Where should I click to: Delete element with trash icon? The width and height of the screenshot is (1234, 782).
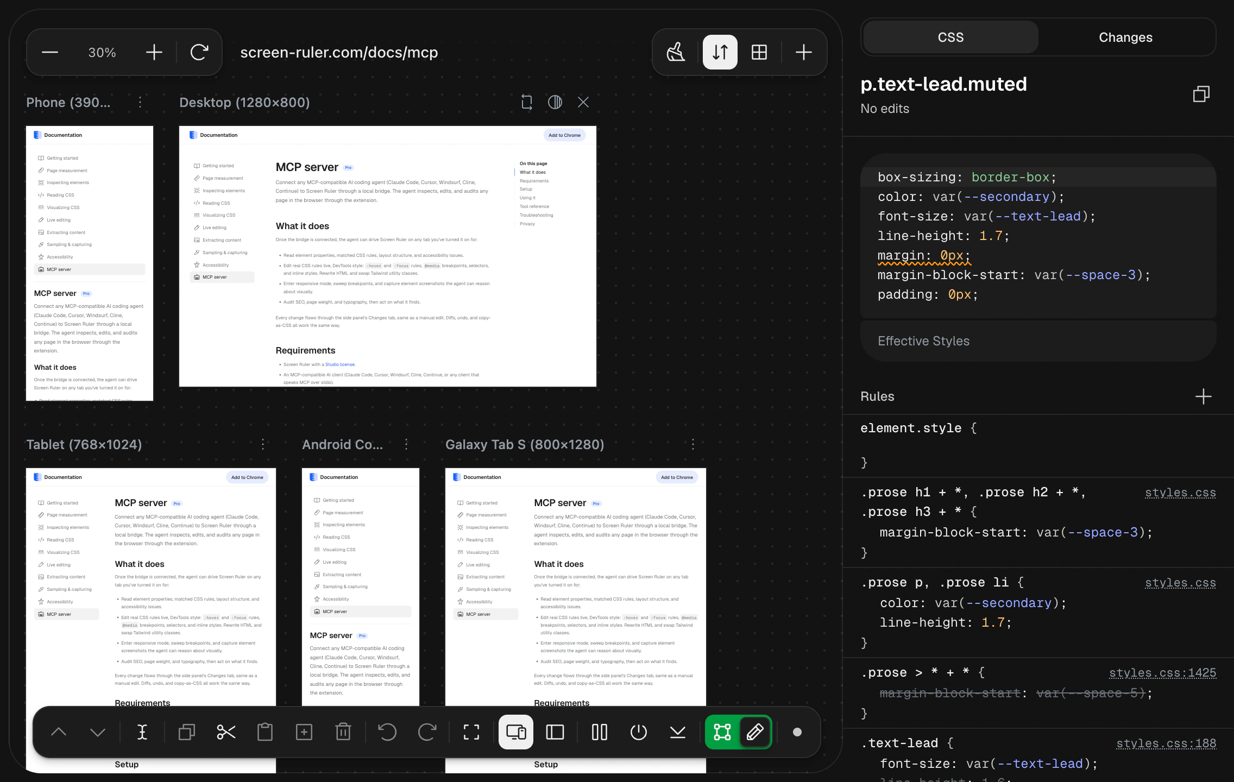343,732
